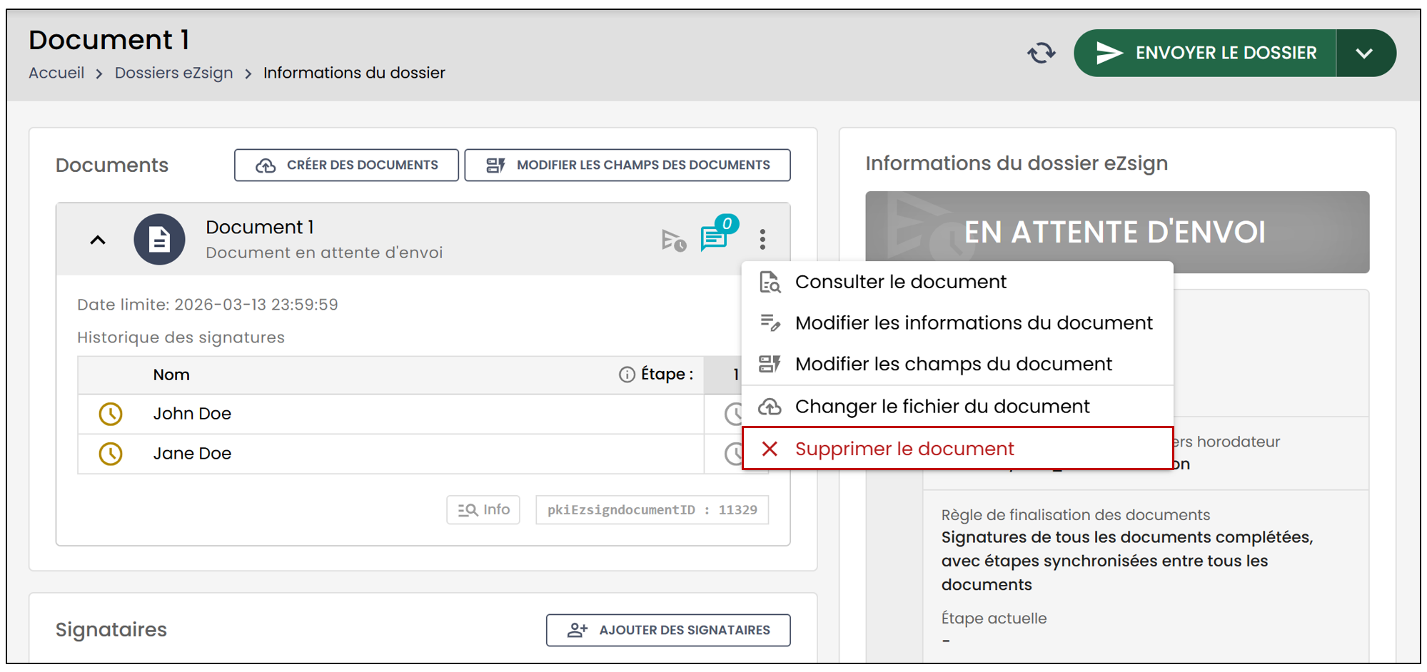Click the Envoyer le dossier button
This screenshot has width=1427, height=672.
coord(1205,53)
